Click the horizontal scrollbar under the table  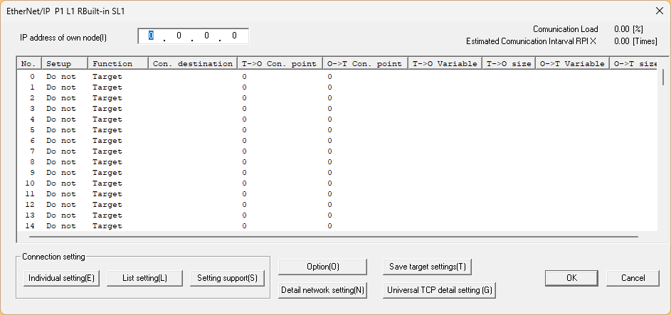pyautogui.click(x=327, y=237)
